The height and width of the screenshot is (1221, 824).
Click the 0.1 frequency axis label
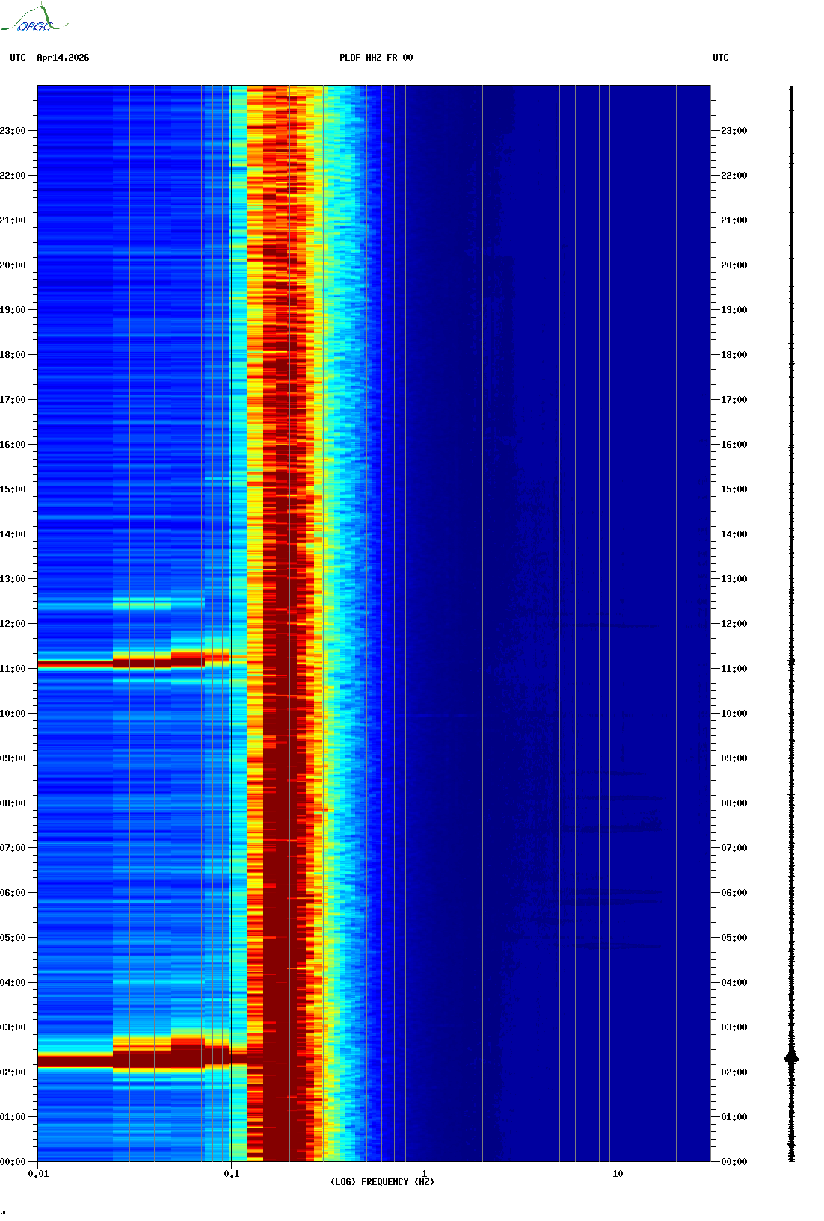pyautogui.click(x=231, y=1174)
